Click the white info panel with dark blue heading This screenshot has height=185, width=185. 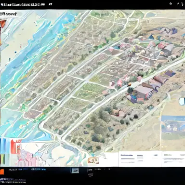tap(140, 159)
